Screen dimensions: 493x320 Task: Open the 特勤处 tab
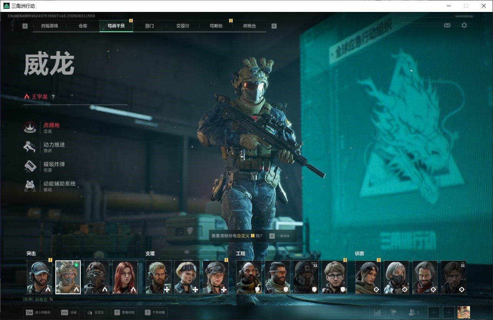[x=216, y=26]
